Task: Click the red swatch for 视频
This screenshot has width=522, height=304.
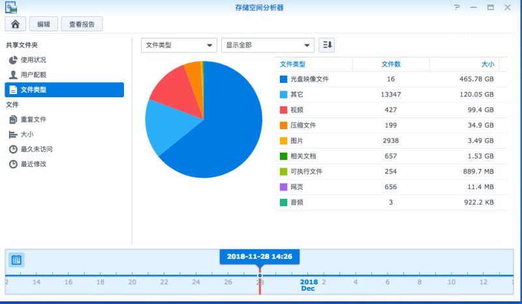Action: 283,110
